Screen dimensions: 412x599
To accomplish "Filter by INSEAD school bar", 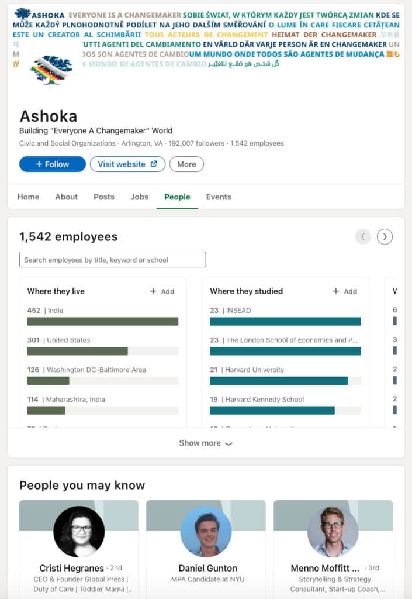I will 285,321.
